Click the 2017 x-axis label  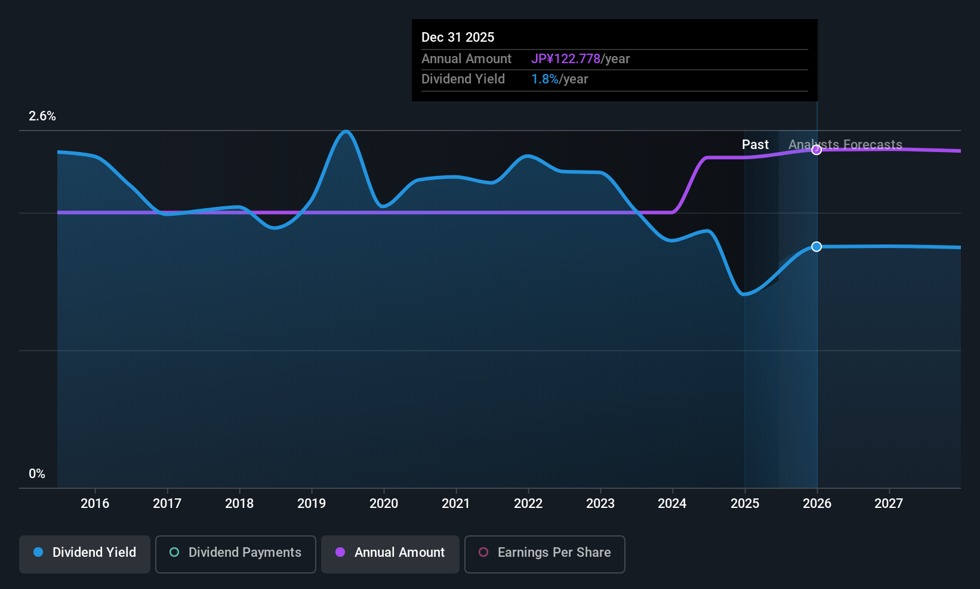point(167,504)
